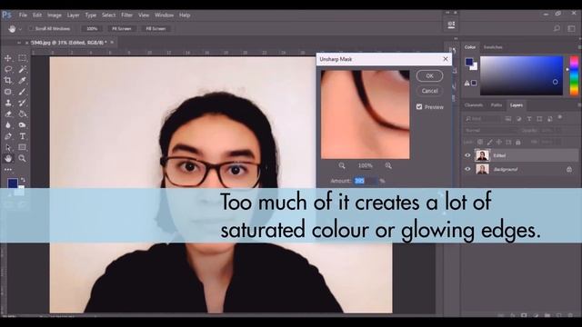The width and height of the screenshot is (582, 327).
Task: Open layer filter kind dropdown
Action: coord(483,119)
